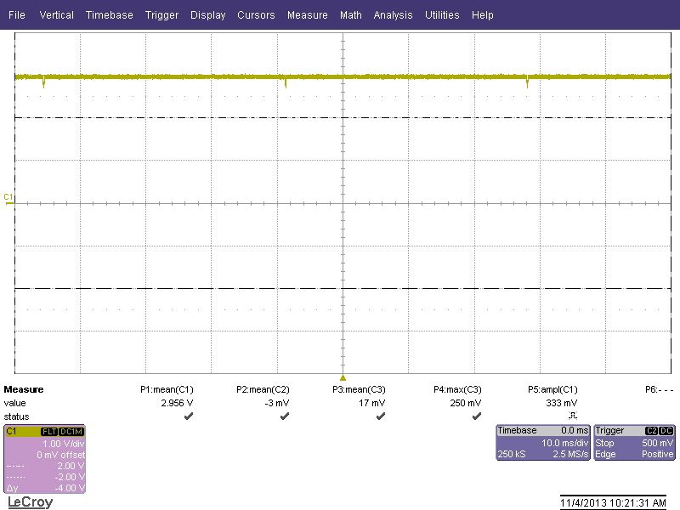Image resolution: width=680 pixels, height=510 pixels.
Task: Click the P4 status checkmark icon
Action: [477, 416]
